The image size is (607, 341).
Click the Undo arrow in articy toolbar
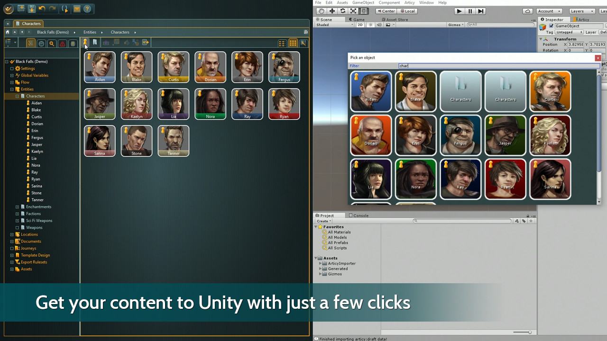point(42,9)
